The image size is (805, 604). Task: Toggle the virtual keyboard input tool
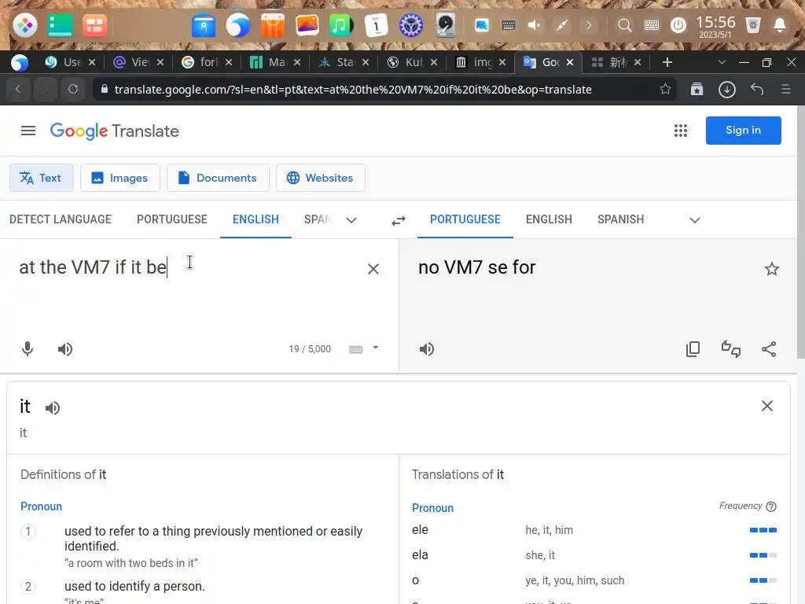[x=356, y=349]
